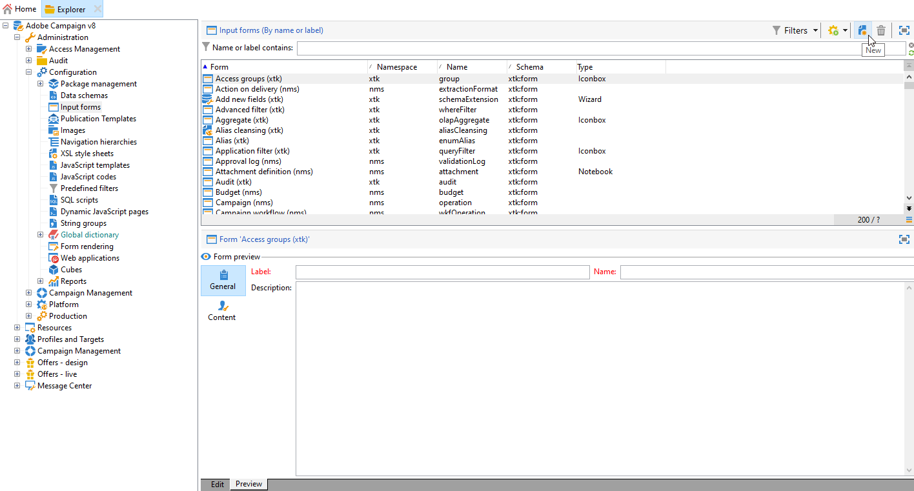The height and width of the screenshot is (491, 914).
Task: Click the funnel icon left of 'Name or label contains'
Action: click(206, 47)
